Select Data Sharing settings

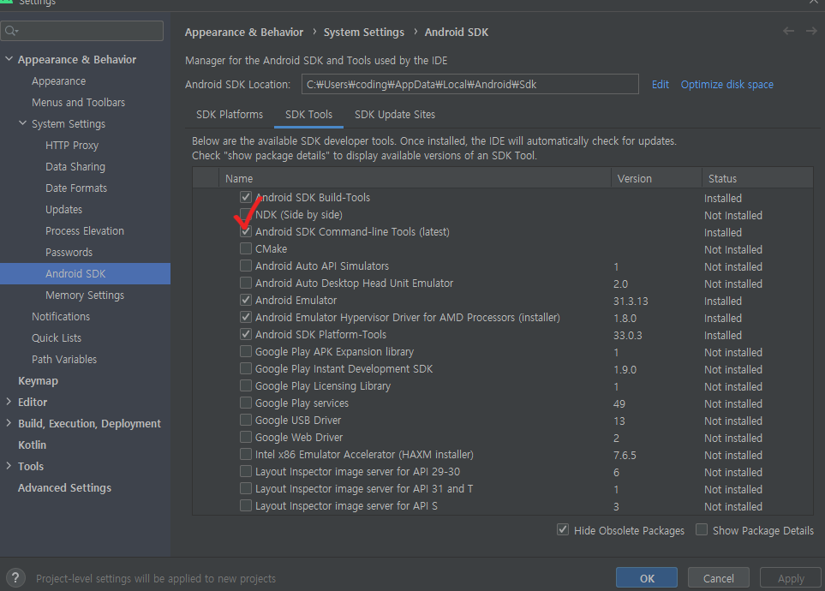click(x=75, y=166)
